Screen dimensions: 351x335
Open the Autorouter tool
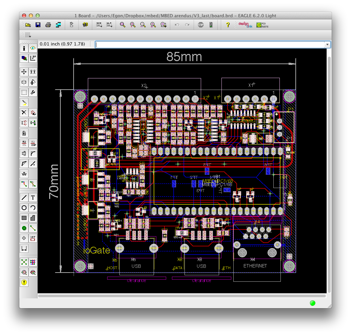33,262
